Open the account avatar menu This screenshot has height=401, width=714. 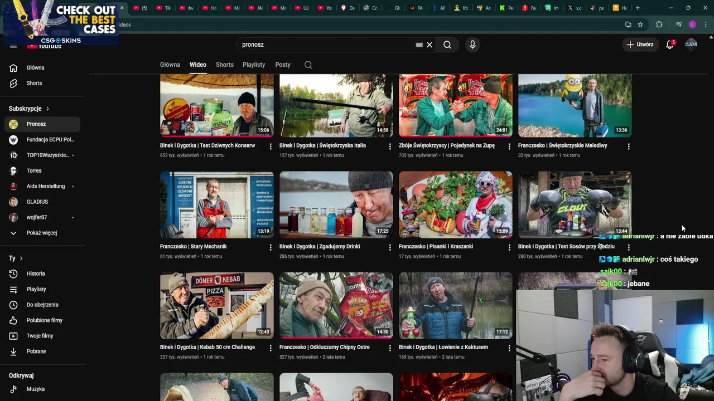click(691, 45)
